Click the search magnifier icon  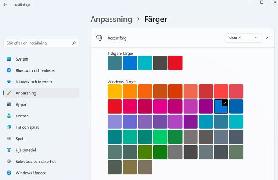point(74,43)
